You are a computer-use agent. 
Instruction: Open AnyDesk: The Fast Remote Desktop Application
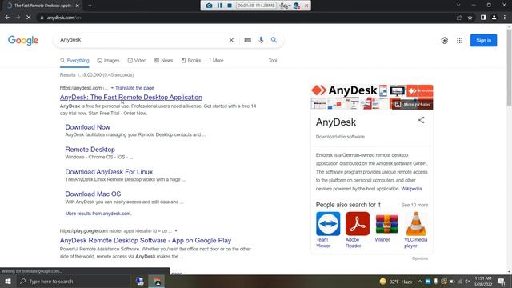(x=131, y=98)
